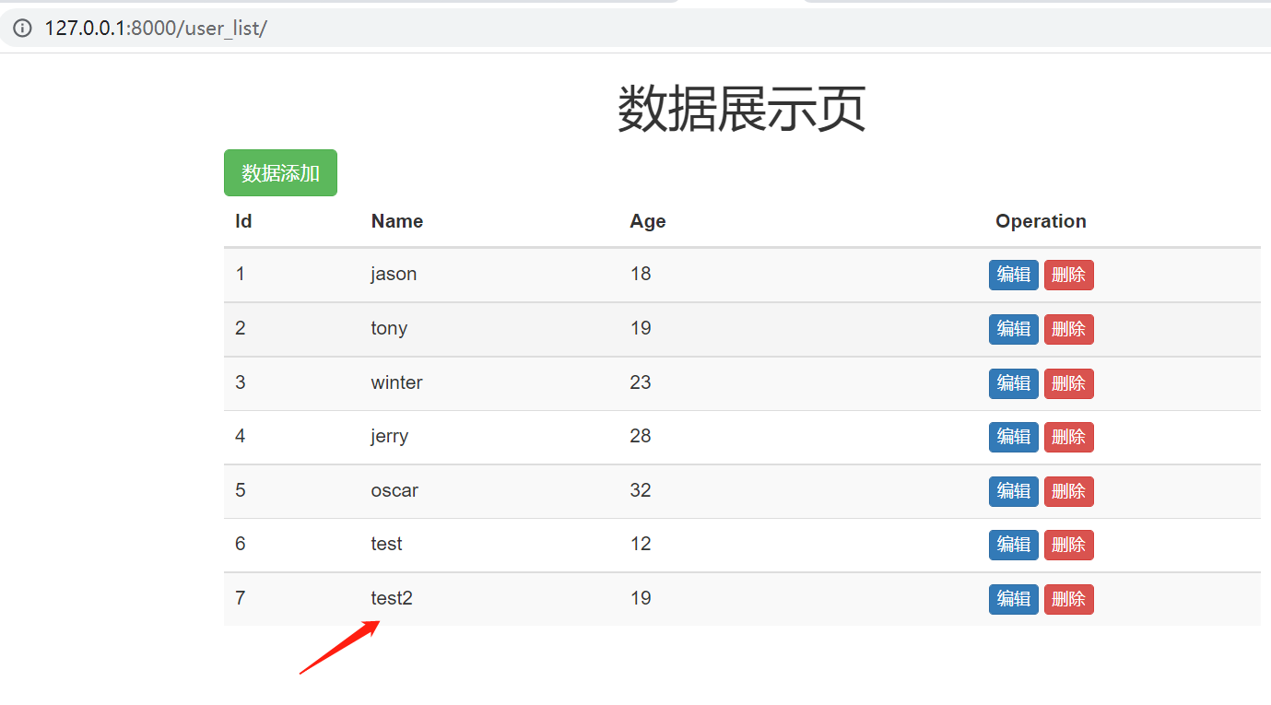Click 编辑 button for jason
The width and height of the screenshot is (1271, 705).
coord(1013,275)
